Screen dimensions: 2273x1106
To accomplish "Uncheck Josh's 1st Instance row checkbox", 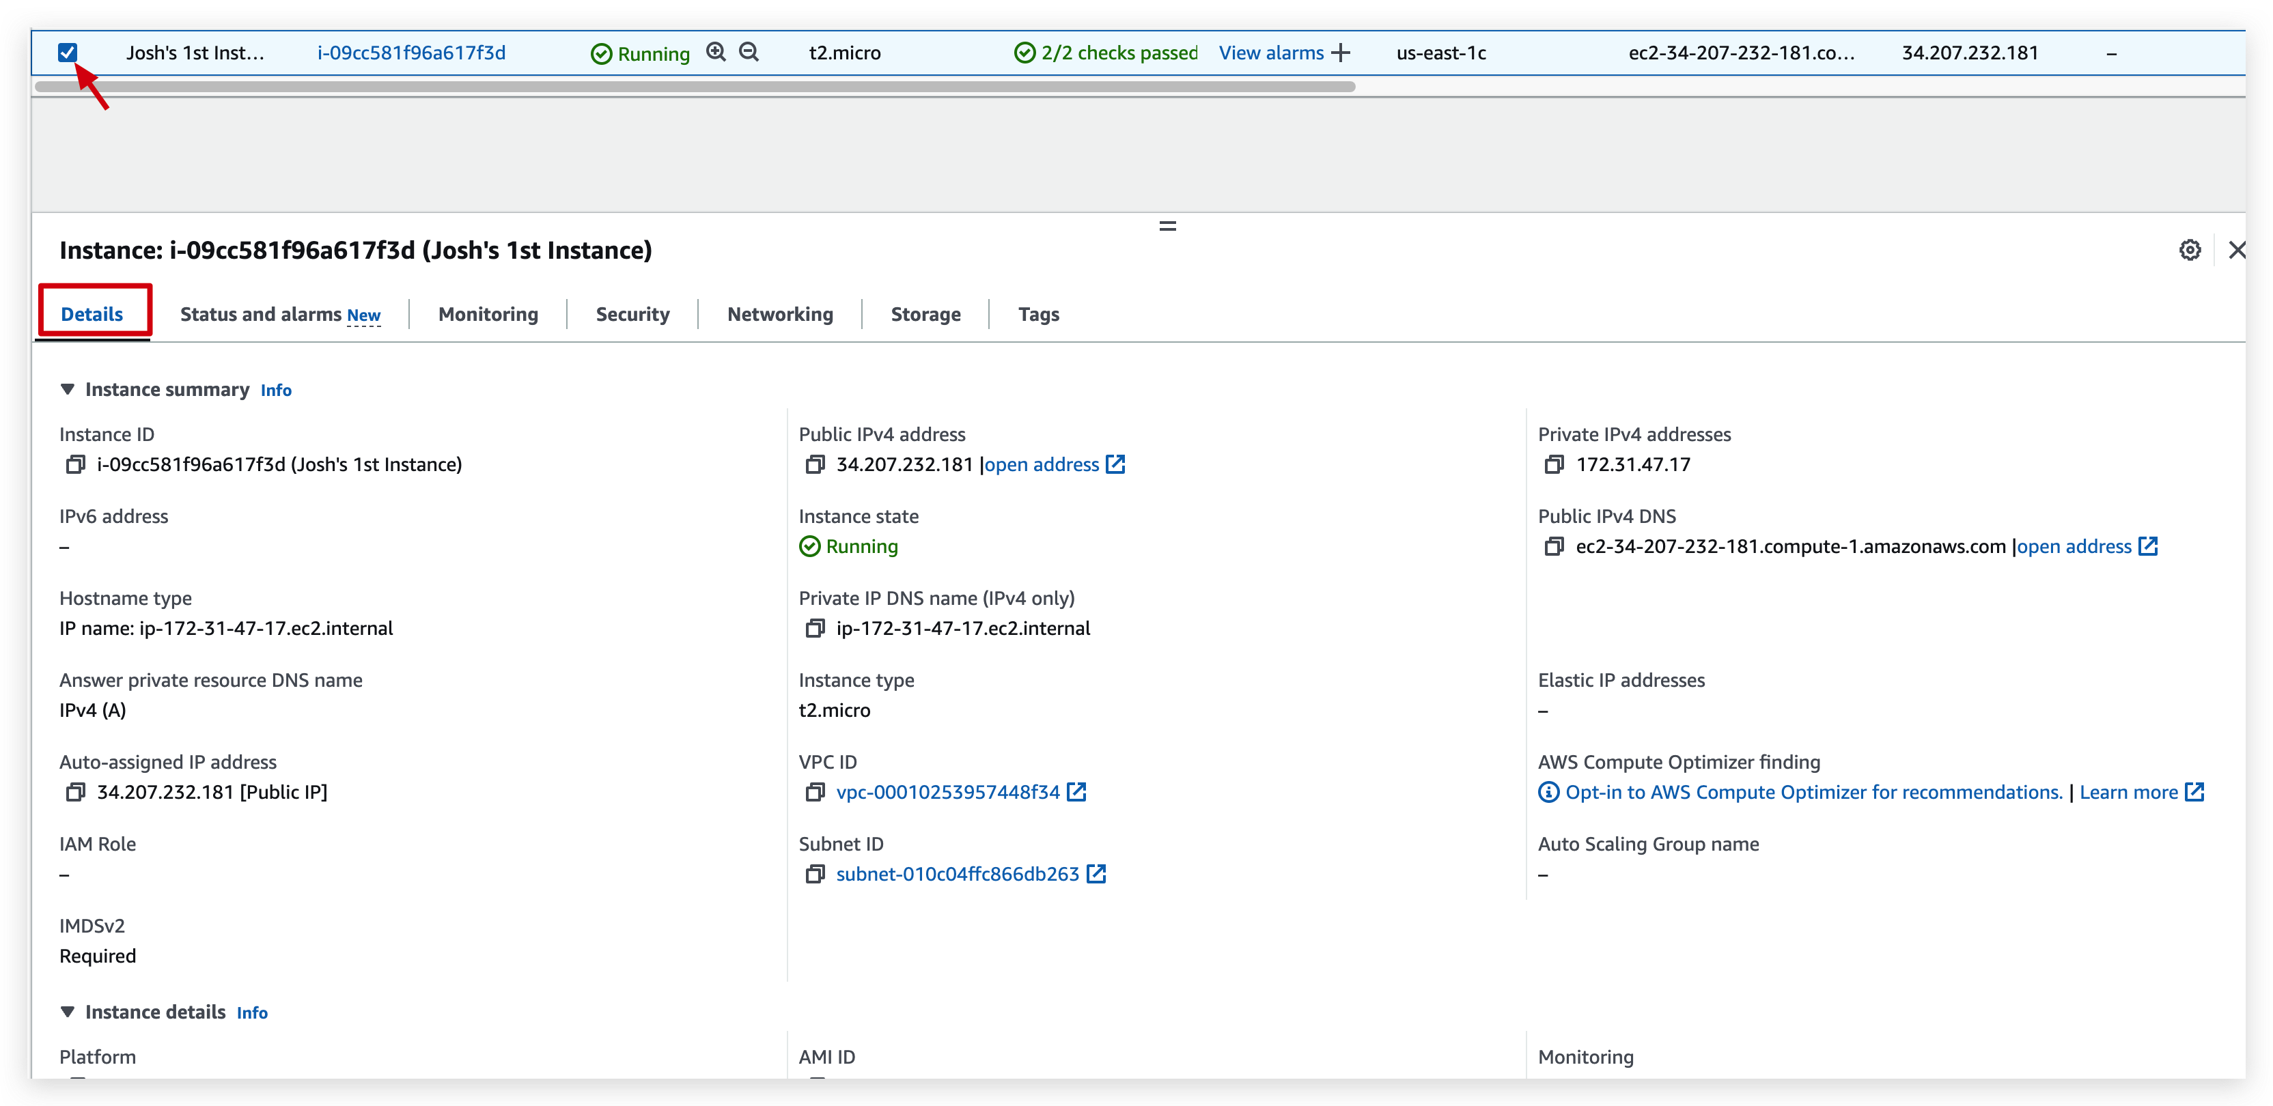I will pos(68,52).
